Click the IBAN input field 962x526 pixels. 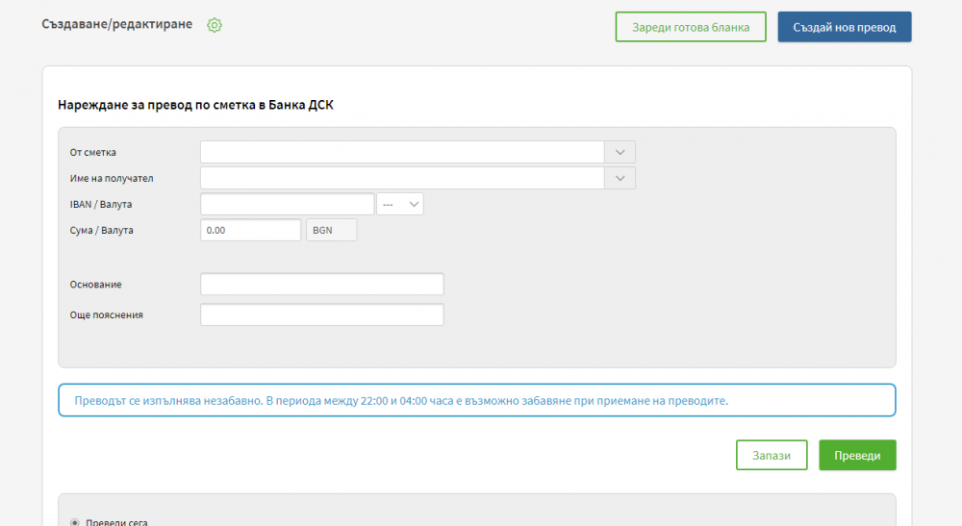287,204
